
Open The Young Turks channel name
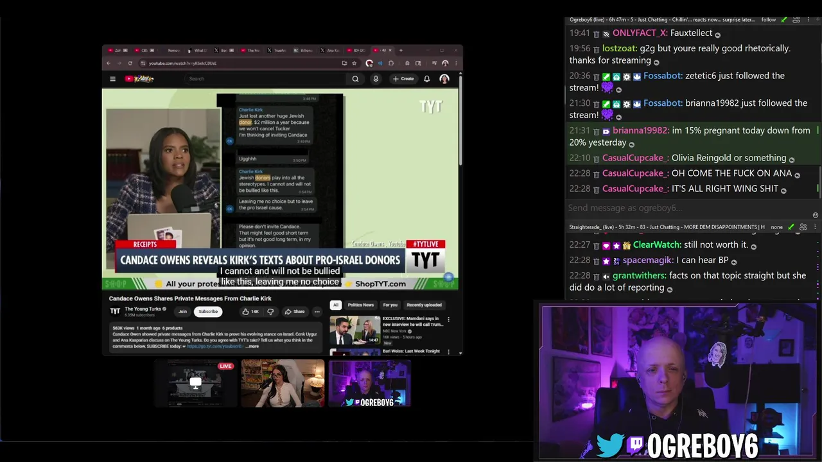143,309
